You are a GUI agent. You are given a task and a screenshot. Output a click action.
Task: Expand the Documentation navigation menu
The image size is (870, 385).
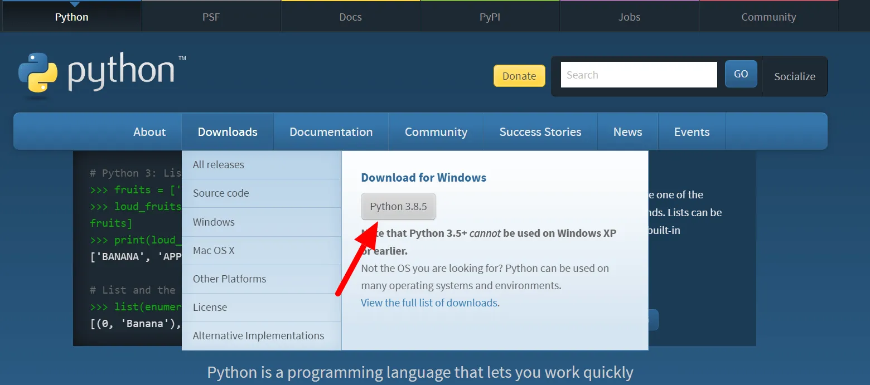pyautogui.click(x=331, y=131)
